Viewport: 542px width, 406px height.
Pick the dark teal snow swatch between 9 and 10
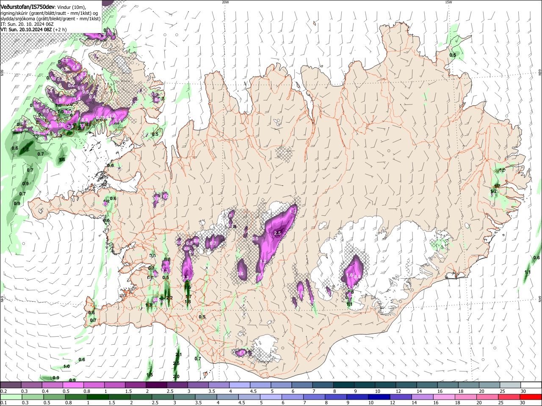[x=364, y=385]
